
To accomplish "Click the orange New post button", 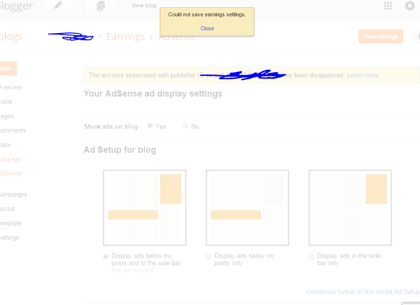I will click(x=8, y=68).
